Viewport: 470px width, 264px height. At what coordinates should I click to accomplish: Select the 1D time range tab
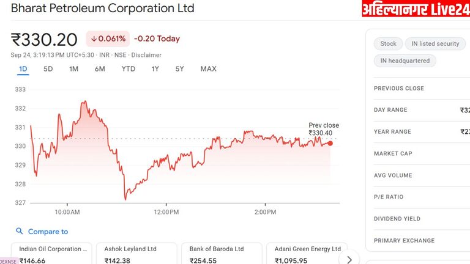click(x=23, y=69)
